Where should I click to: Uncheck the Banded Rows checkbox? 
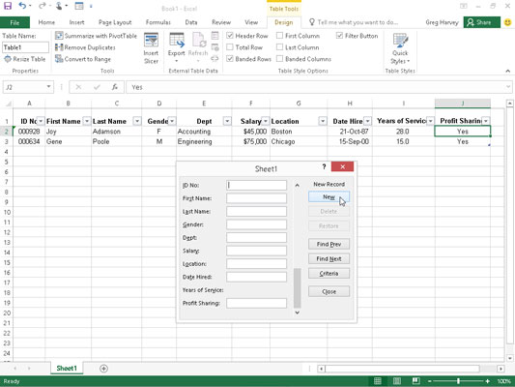pyautogui.click(x=230, y=59)
